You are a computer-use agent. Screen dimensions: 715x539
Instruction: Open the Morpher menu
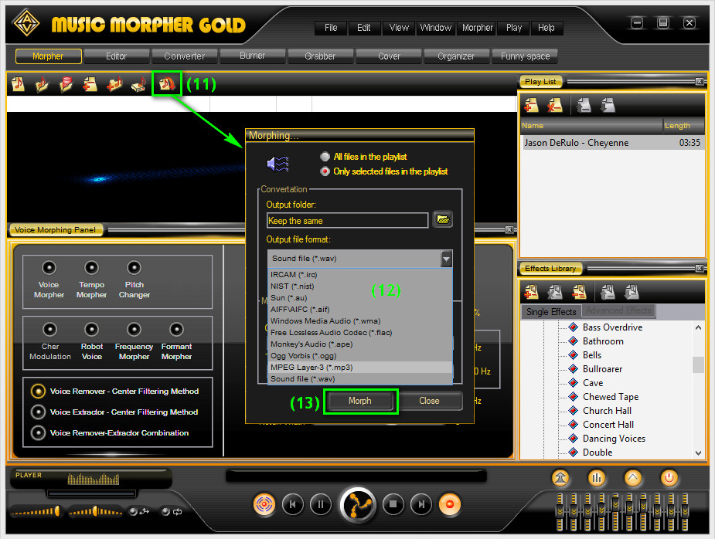click(477, 28)
